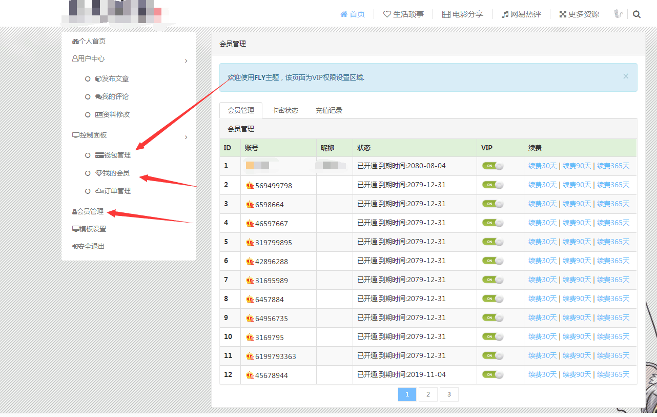
Task: Click the search magnifier icon in the top navigation
Action: coord(637,14)
